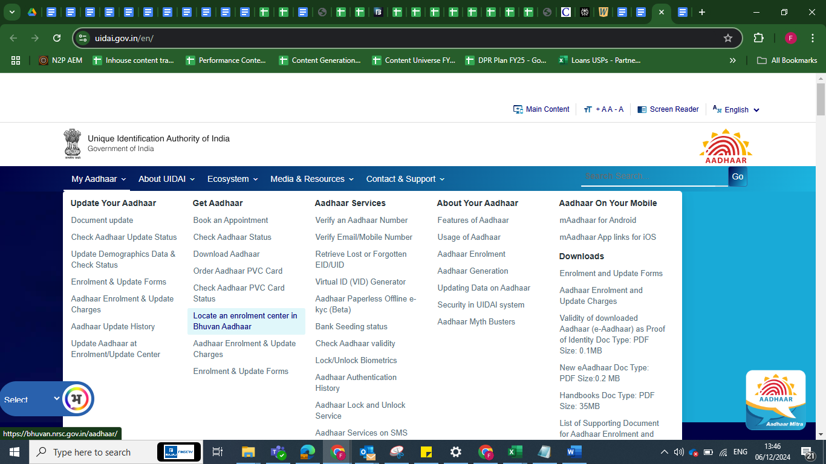Screen dimensions: 826x464
Task: Open the Chrome extensions puzzle icon
Action: [758, 38]
